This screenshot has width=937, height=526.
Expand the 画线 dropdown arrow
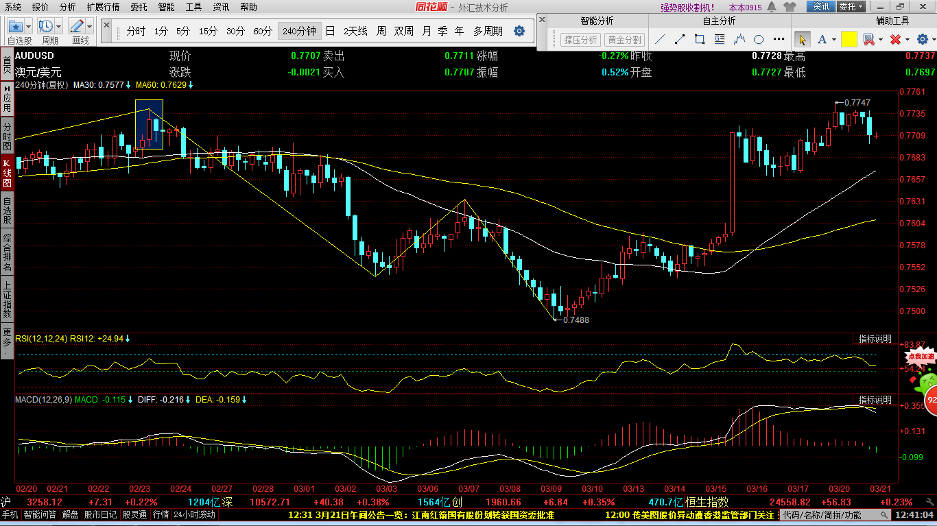(x=90, y=27)
